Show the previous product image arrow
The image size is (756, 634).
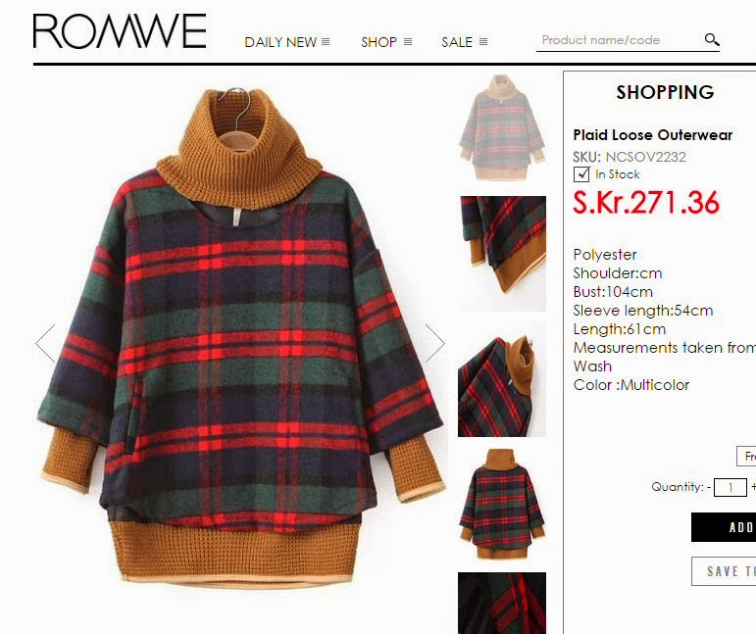(x=46, y=343)
